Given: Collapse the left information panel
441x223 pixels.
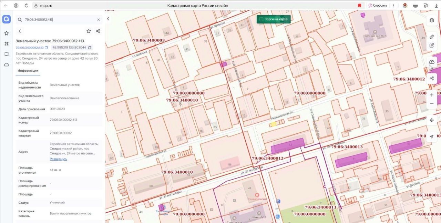Looking at the screenshot, I should pos(108,19).
